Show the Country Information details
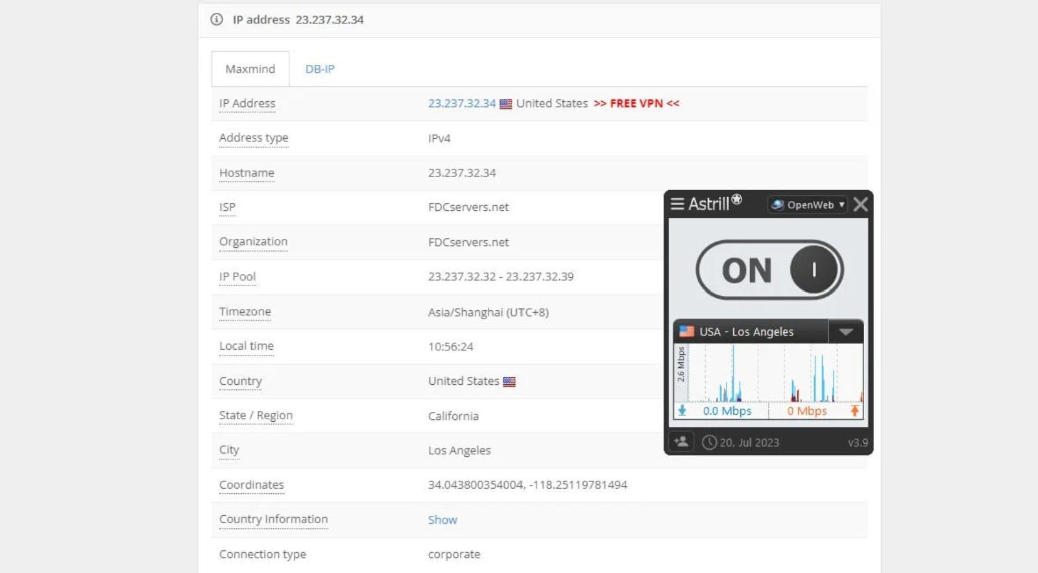1038x573 pixels. coord(442,520)
